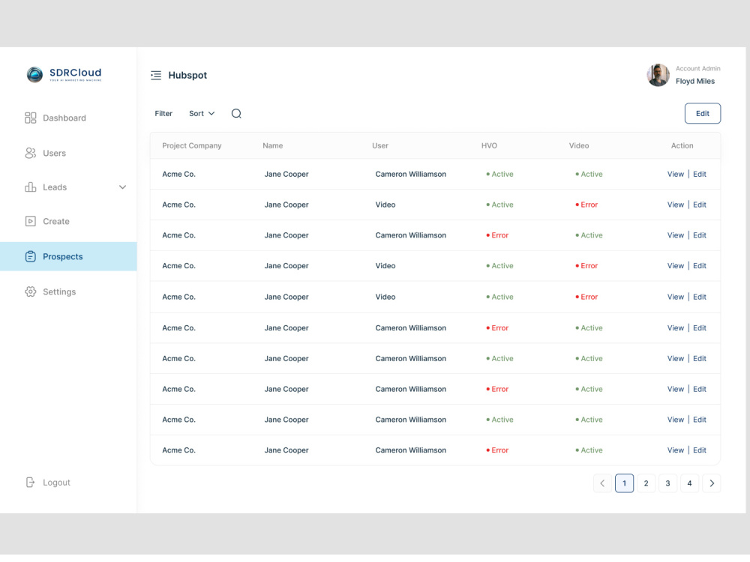Click the User column header
This screenshot has height=562, width=750.
pos(380,146)
